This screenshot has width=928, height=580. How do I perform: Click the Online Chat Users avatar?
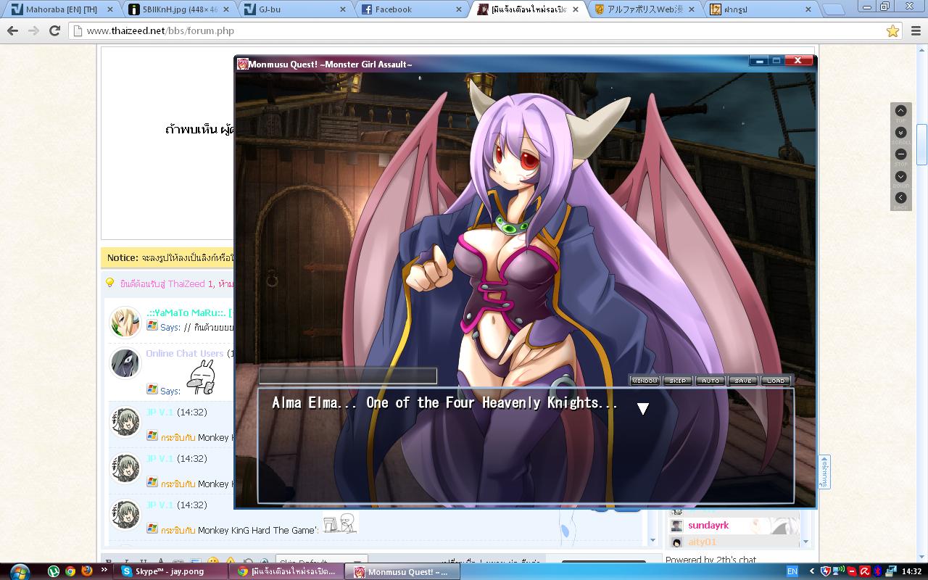coord(125,363)
